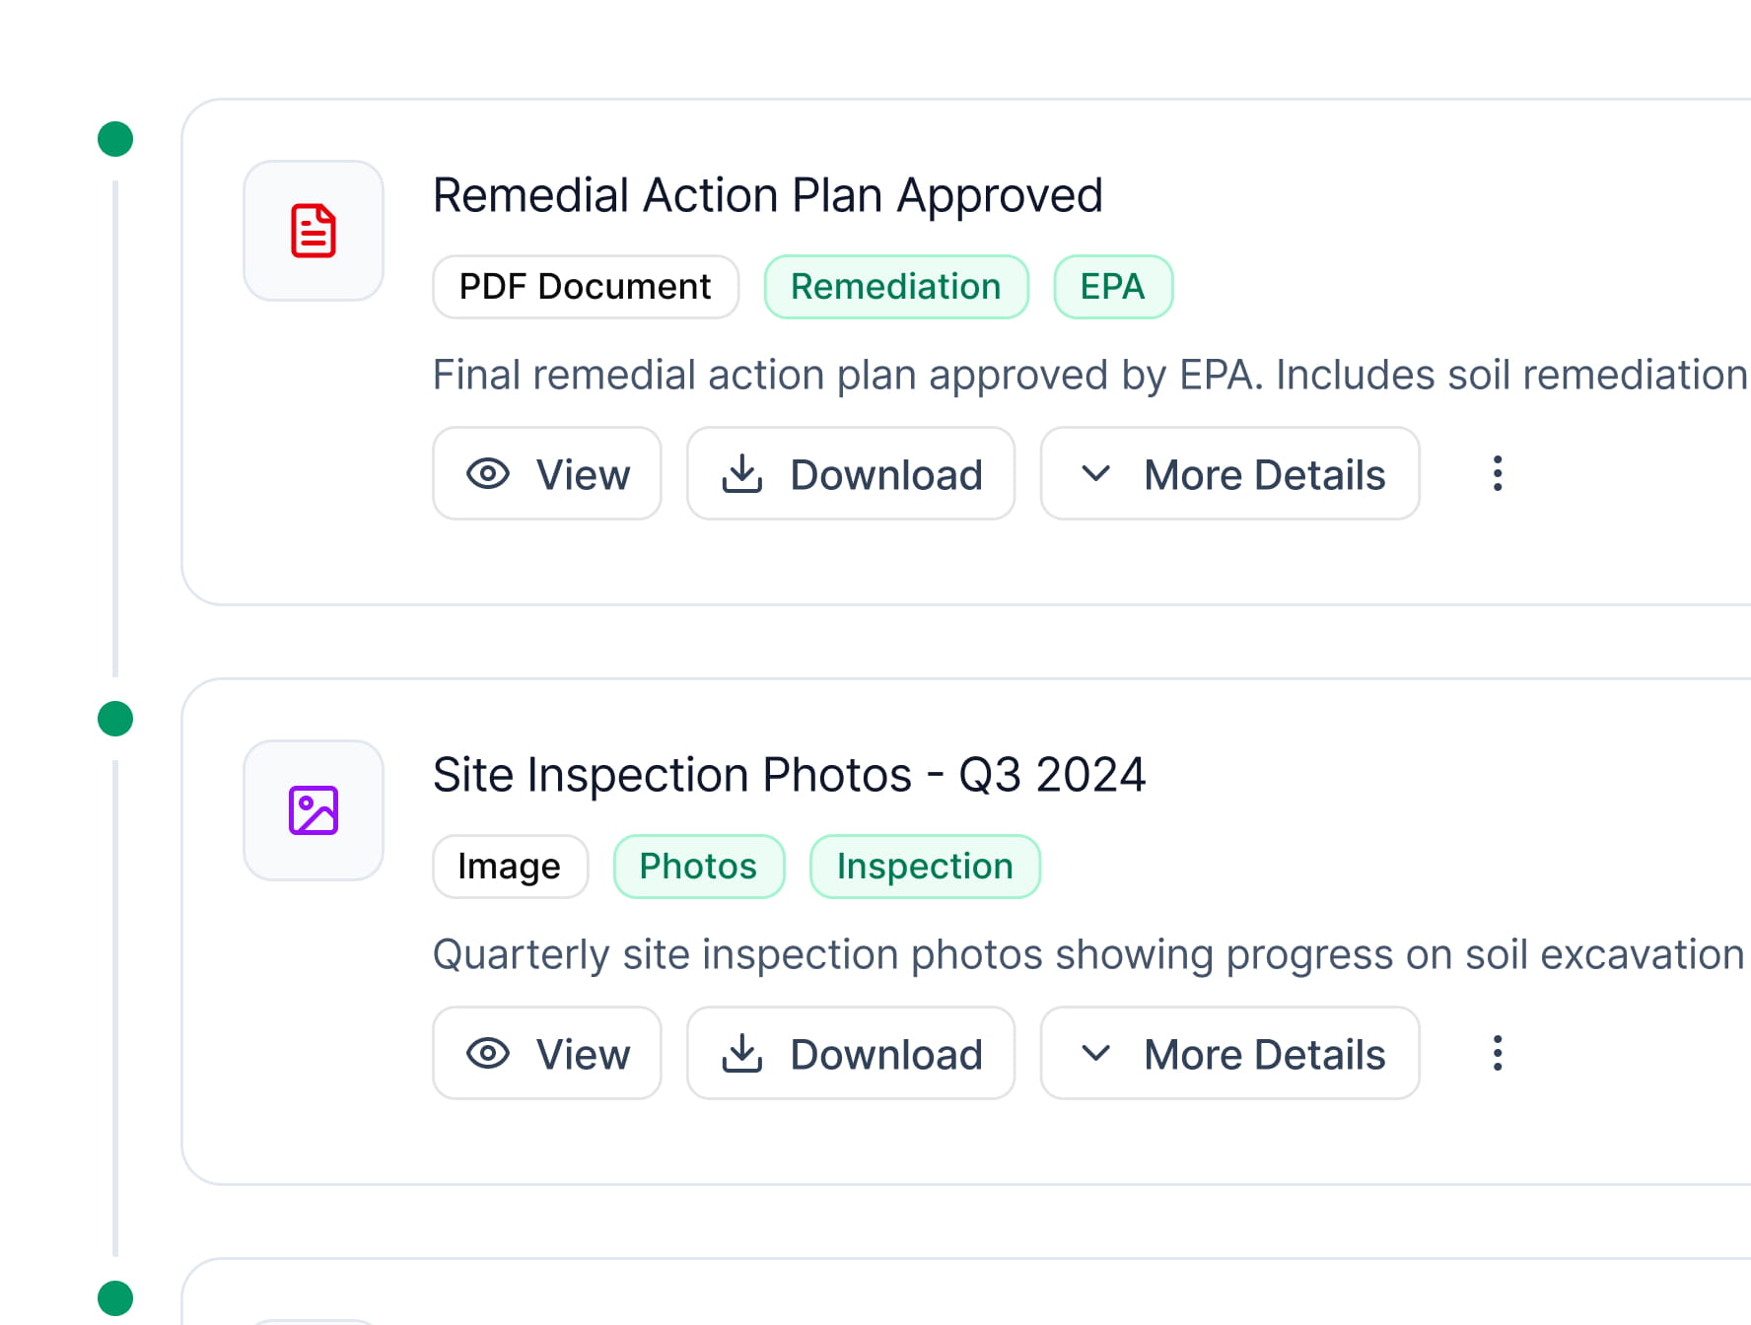This screenshot has height=1325, width=1751.
Task: Click the Image type badge
Action: point(510,867)
